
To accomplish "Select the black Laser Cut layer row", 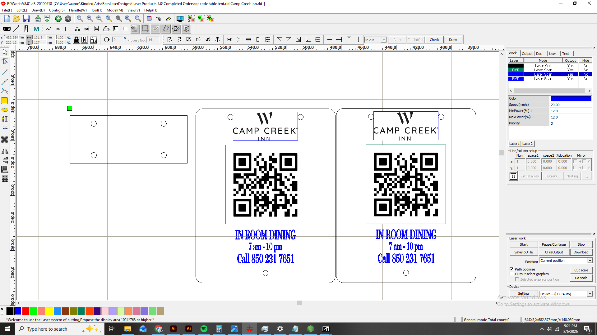I will tap(550, 66).
